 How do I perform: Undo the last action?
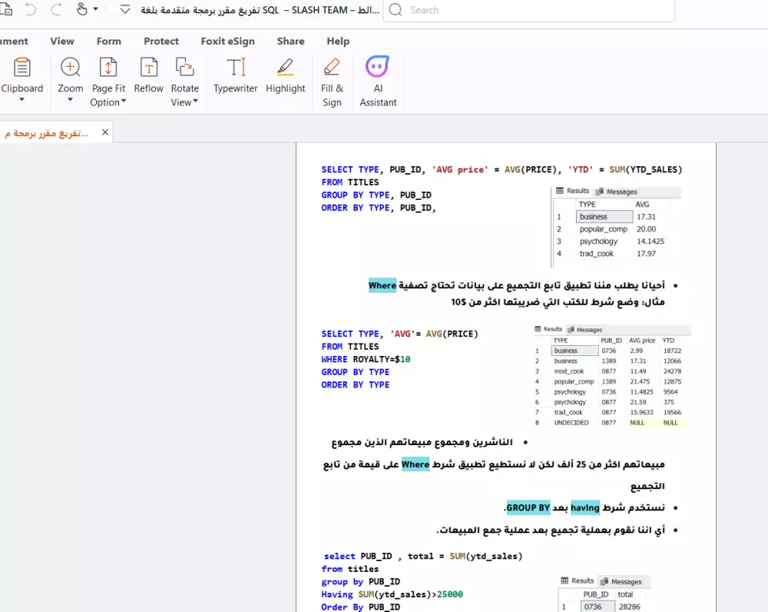tap(30, 10)
